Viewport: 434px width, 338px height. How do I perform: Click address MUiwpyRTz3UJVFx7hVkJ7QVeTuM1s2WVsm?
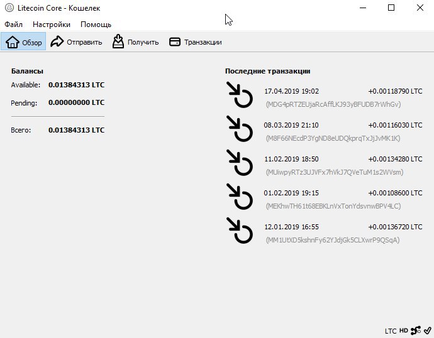click(x=335, y=172)
